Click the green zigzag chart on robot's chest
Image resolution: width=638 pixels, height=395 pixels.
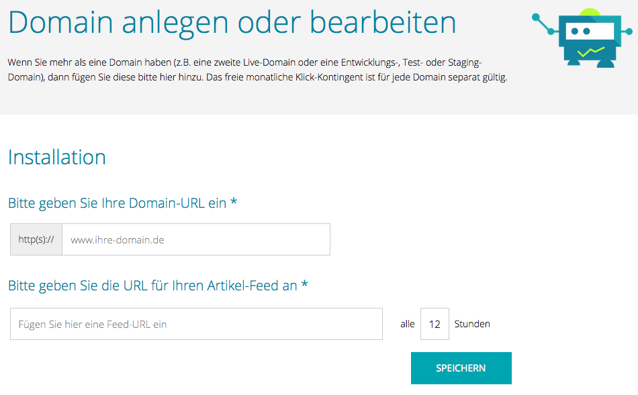point(591,52)
